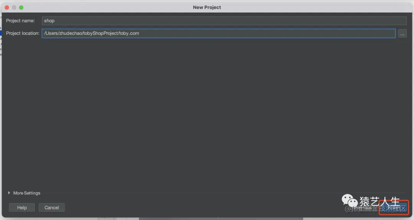
Task: Cancel the New Project dialog
Action: [x=52, y=208]
